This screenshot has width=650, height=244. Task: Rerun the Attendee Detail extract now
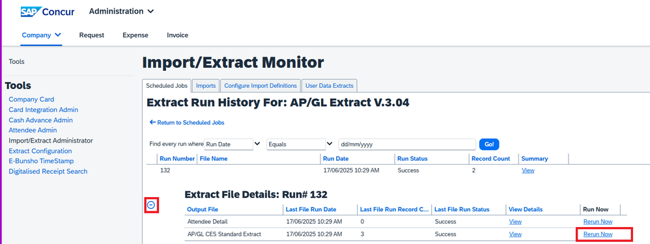[x=597, y=222]
